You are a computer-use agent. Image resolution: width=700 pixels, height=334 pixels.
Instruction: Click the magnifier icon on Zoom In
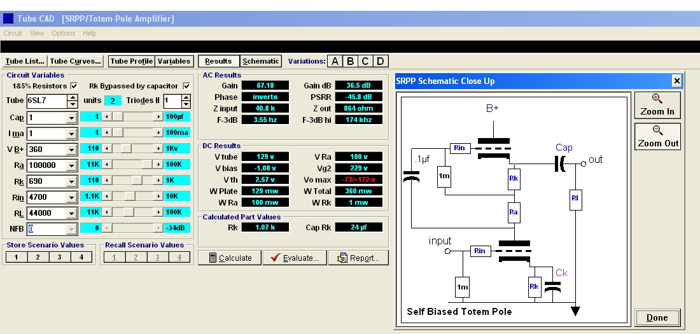pyautogui.click(x=657, y=99)
